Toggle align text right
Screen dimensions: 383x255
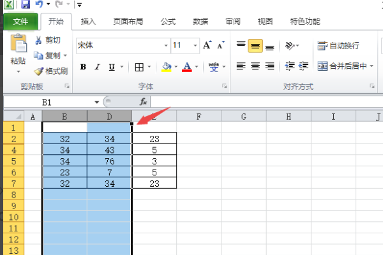pos(269,66)
